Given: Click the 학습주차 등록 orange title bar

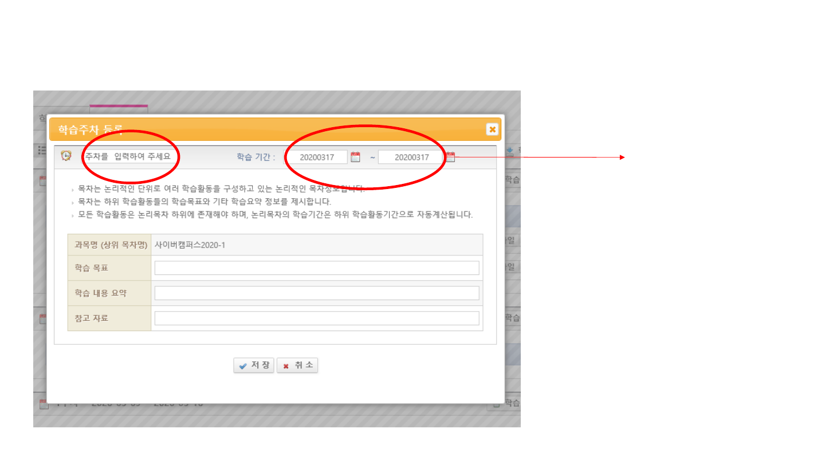Looking at the screenshot, I should 286,129.
